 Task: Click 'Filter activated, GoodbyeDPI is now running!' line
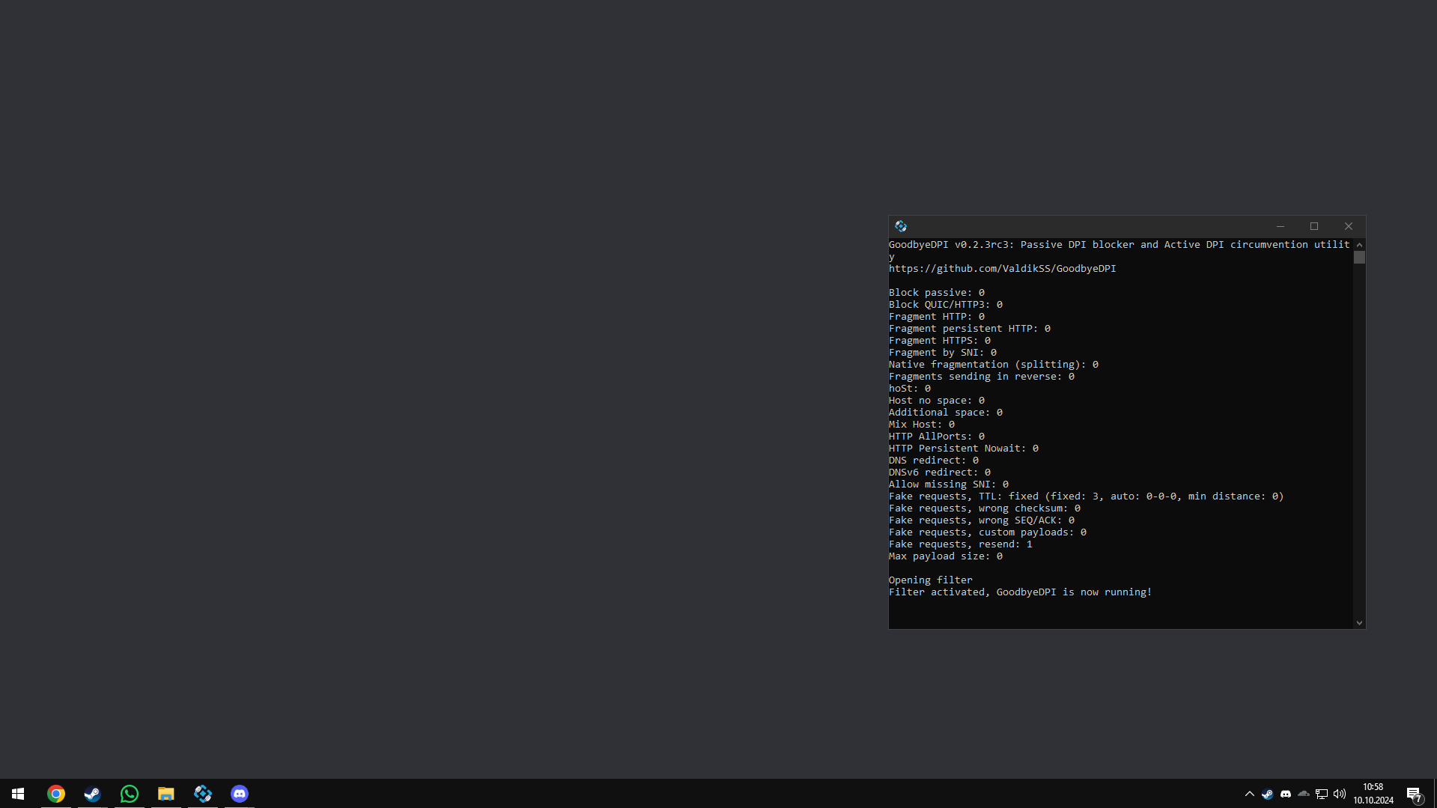(x=1021, y=592)
